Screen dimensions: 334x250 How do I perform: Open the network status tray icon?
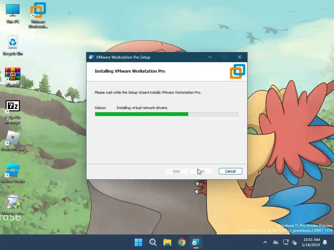[286, 242]
